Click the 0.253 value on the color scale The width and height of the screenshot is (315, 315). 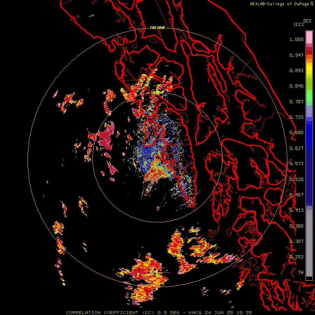coord(296,257)
